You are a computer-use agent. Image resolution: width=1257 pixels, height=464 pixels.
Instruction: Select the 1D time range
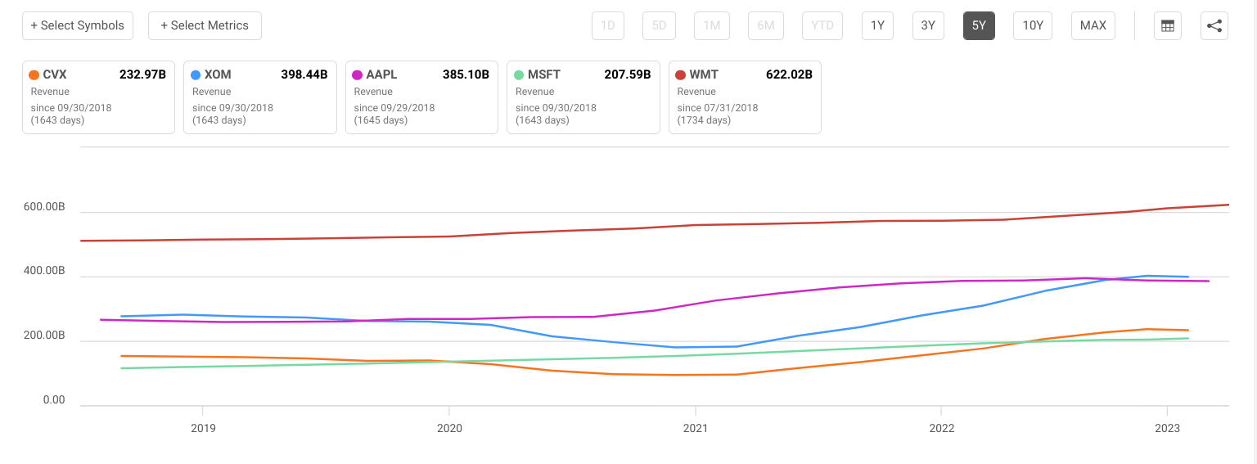tap(608, 25)
